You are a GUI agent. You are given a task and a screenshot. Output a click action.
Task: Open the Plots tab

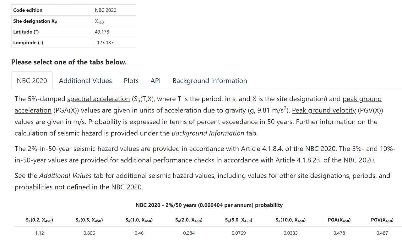pos(131,81)
